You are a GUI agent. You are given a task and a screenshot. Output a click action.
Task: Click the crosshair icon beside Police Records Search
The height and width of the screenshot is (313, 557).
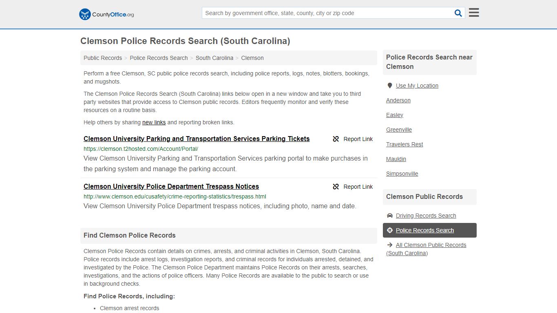pos(389,230)
